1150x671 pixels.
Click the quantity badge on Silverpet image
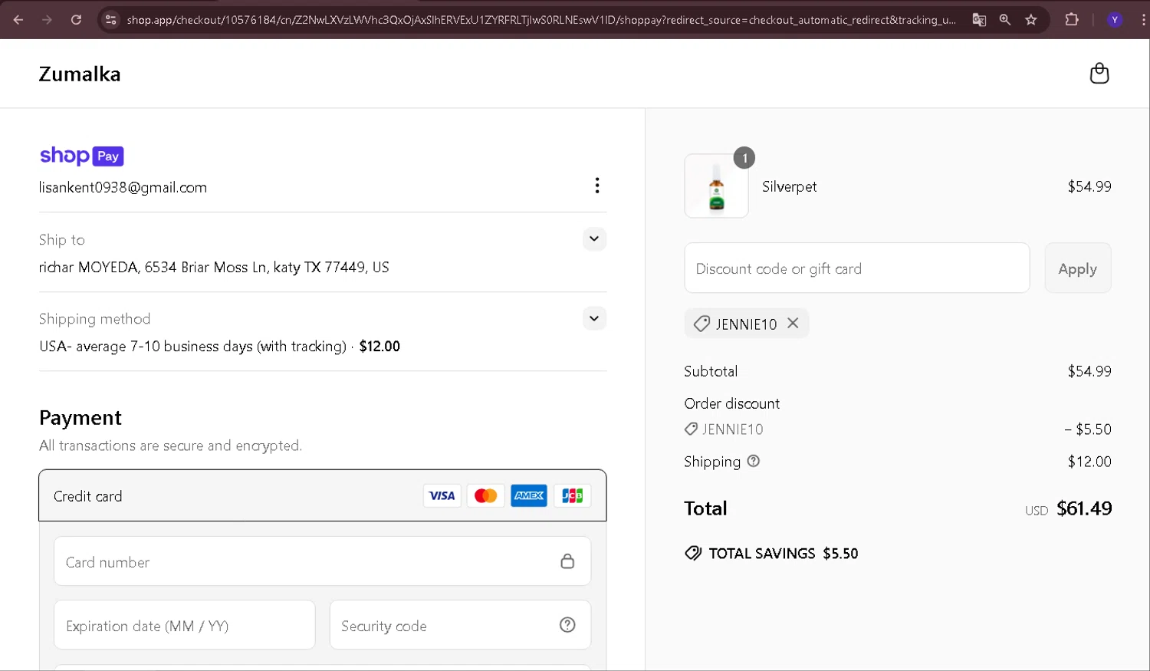[x=744, y=158]
